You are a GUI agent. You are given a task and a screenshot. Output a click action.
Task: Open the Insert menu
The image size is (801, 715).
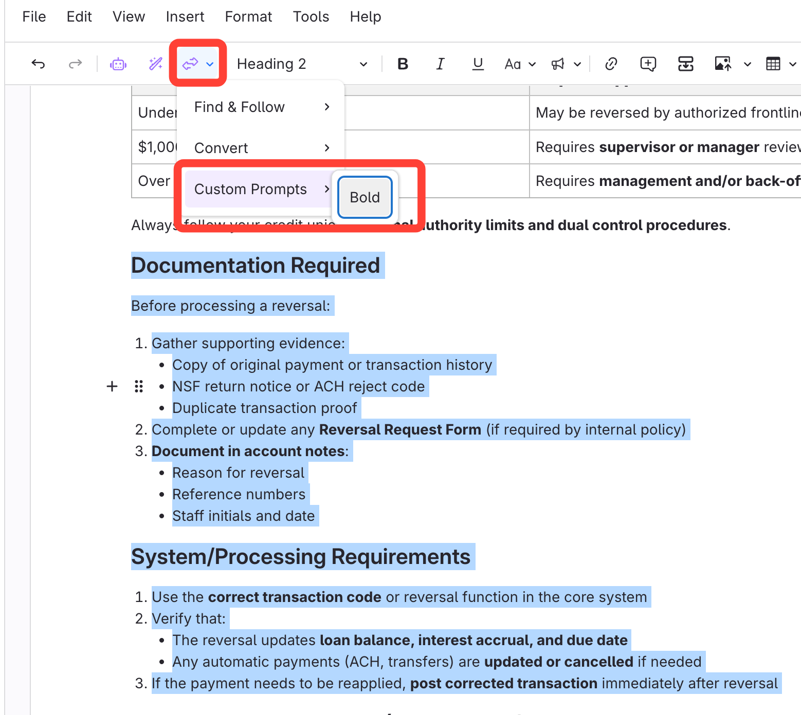[x=185, y=17]
